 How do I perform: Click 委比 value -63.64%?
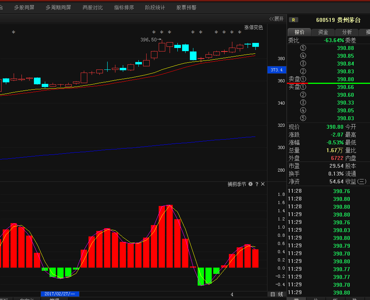pyautogui.click(x=334, y=40)
